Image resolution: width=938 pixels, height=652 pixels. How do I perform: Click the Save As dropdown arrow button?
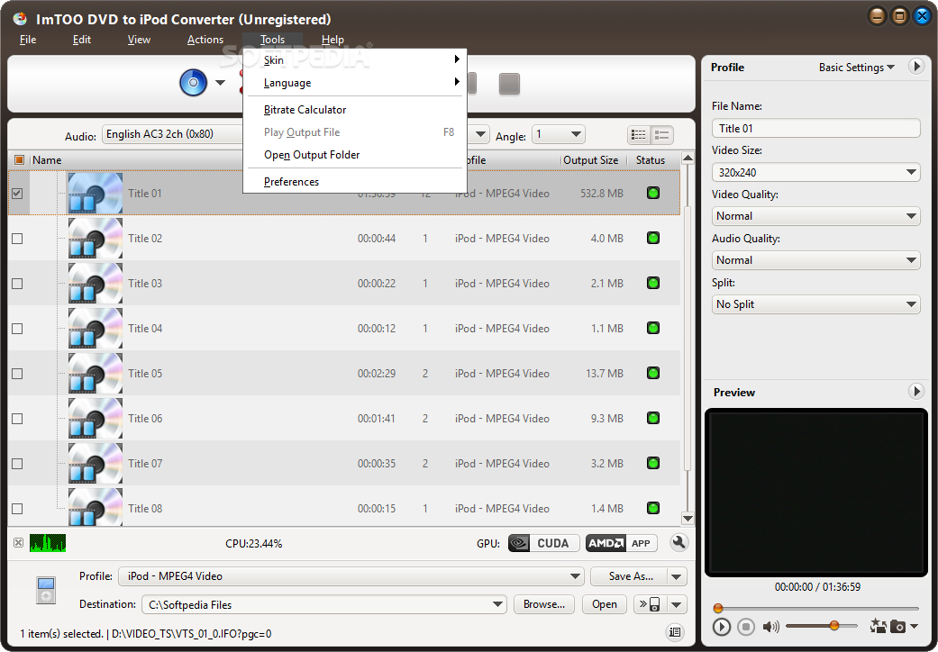point(677,576)
